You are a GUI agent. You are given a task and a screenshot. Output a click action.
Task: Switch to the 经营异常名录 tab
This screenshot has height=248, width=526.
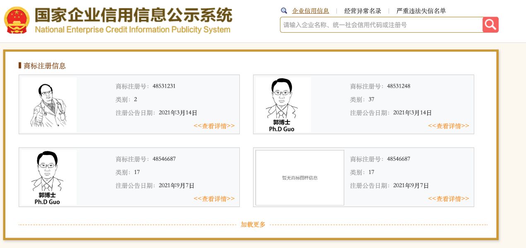tap(362, 11)
